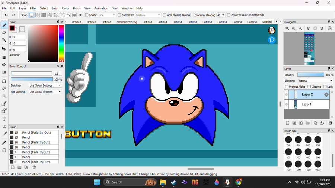Select the Eraser tool
335x188 pixels.
4,33
